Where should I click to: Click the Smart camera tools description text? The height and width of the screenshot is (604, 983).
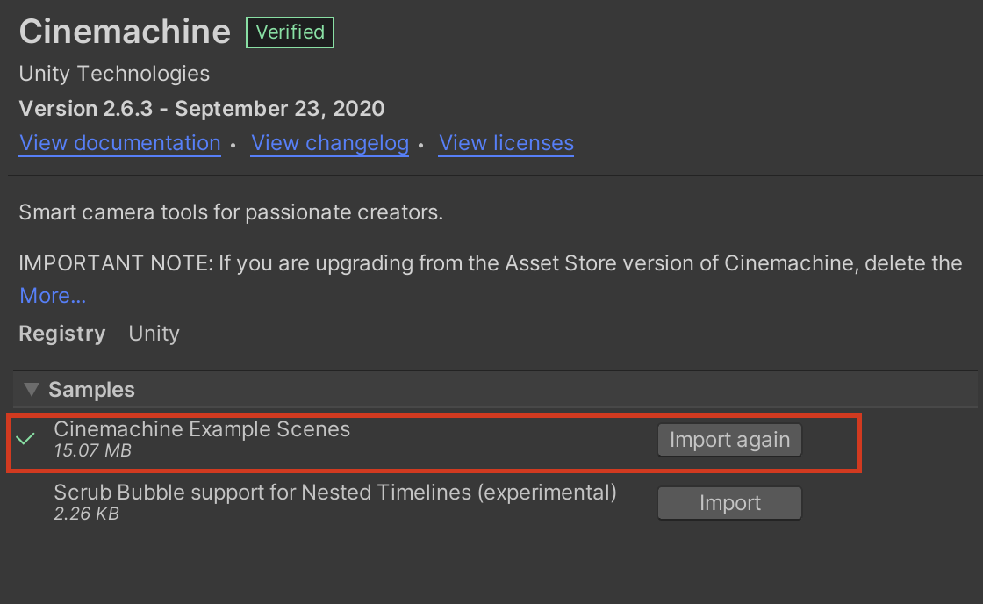231,212
